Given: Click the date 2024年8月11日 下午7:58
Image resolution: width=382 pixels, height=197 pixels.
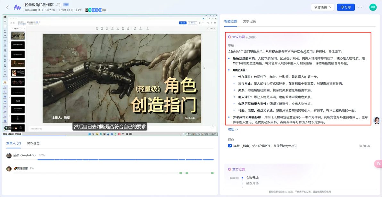Looking at the screenshot, I should coord(40,10).
